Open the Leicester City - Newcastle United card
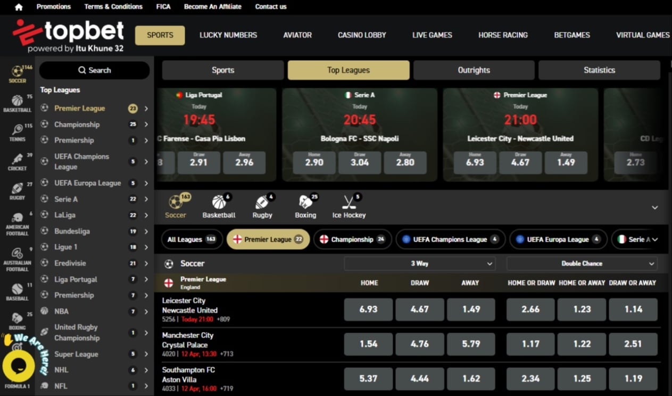The image size is (672, 396). point(520,135)
